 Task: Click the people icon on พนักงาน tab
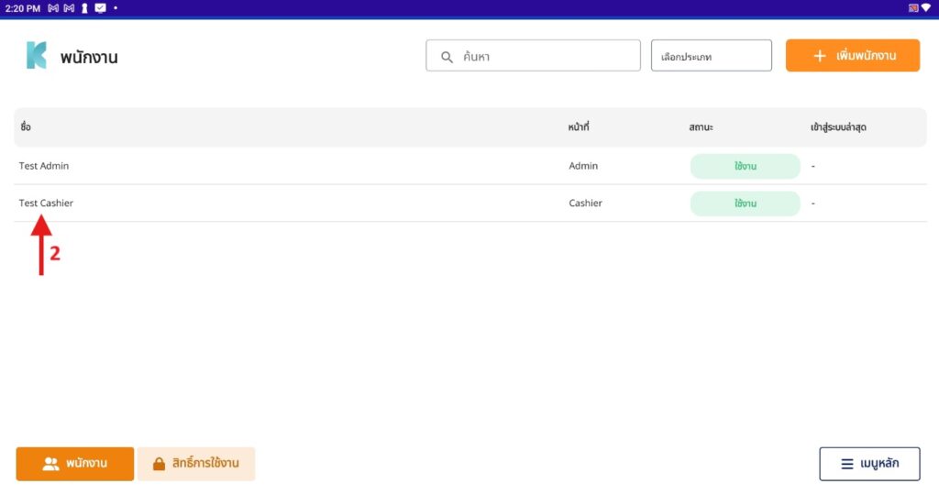tap(50, 464)
